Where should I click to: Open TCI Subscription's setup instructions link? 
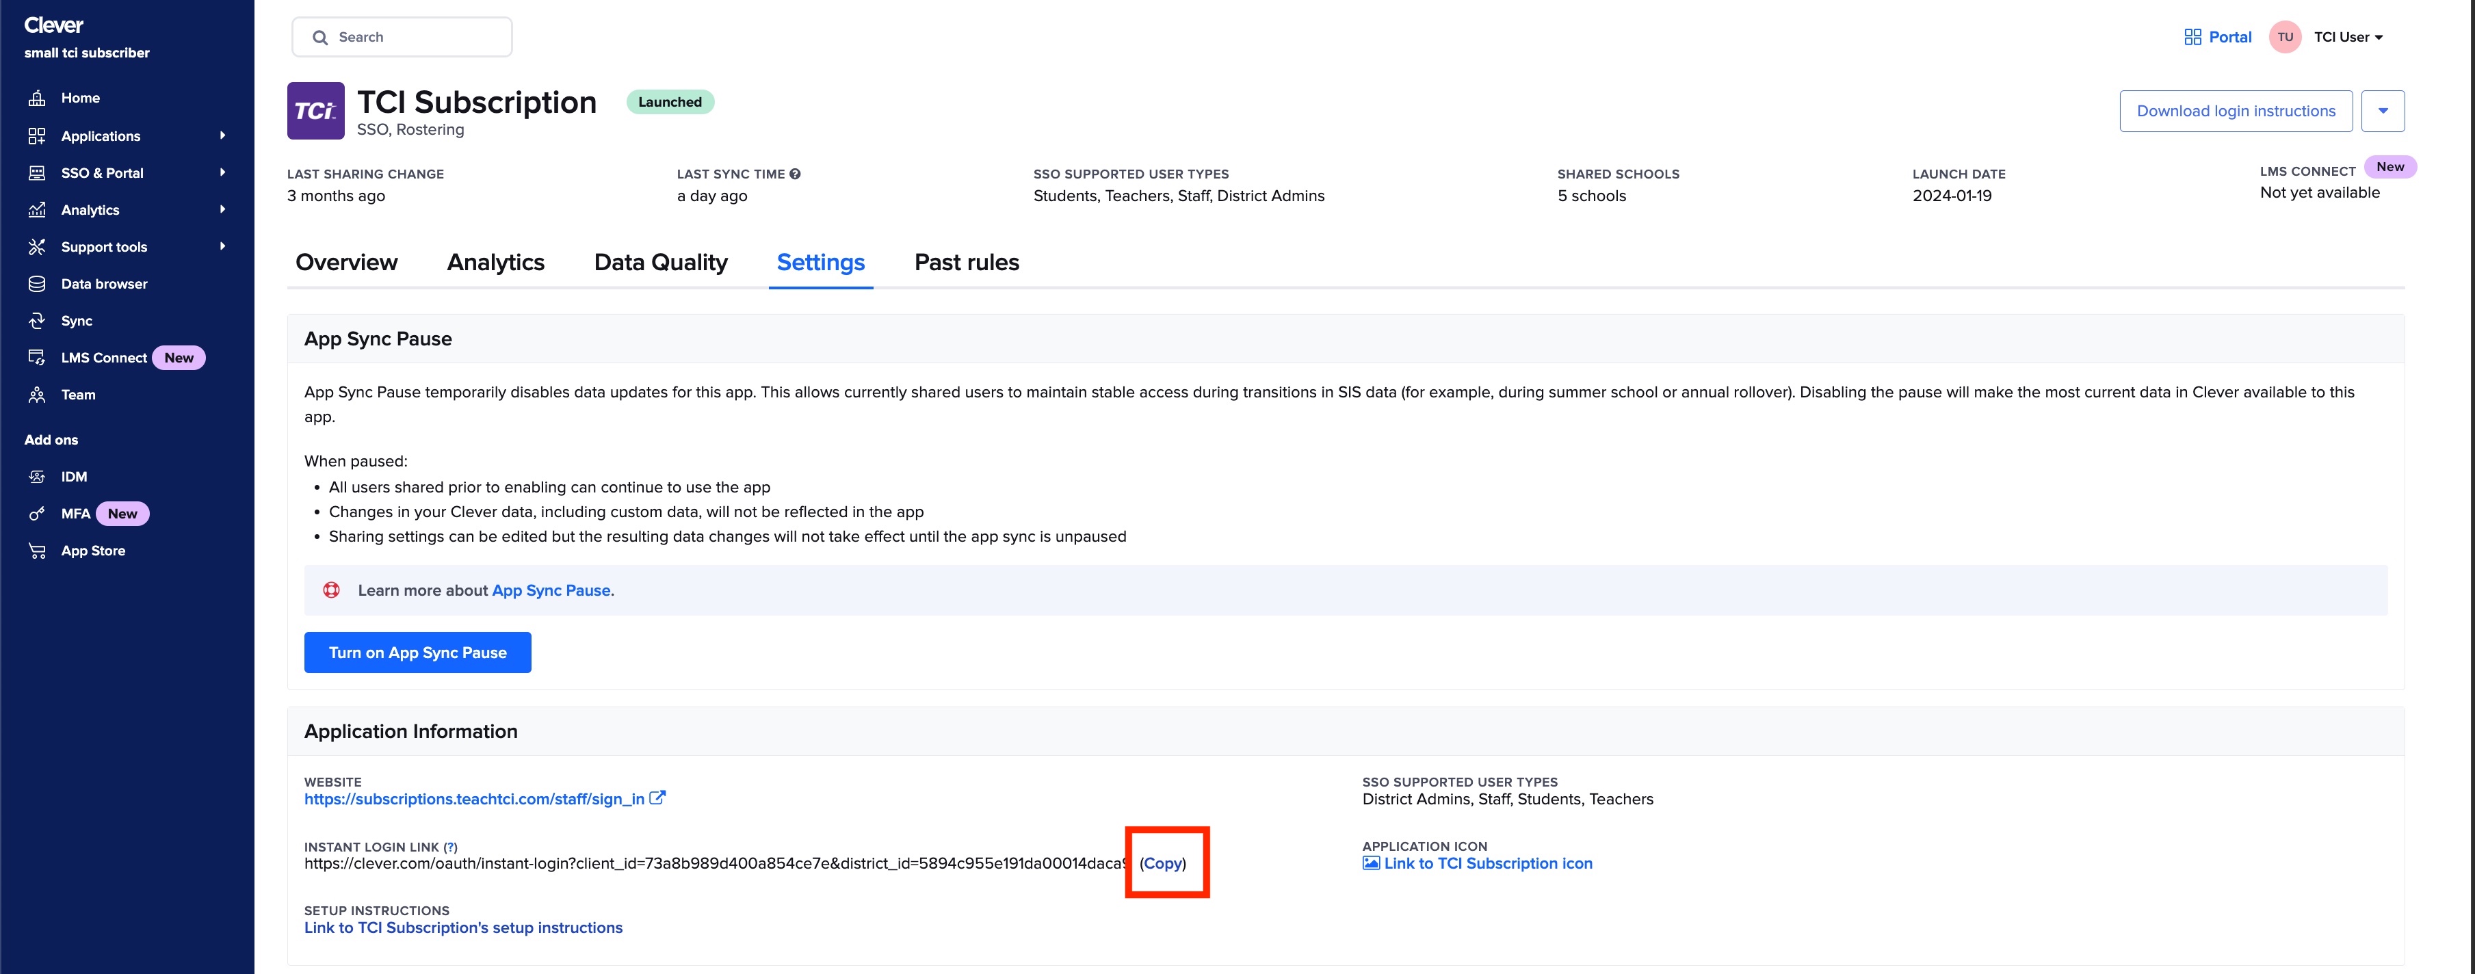(463, 927)
